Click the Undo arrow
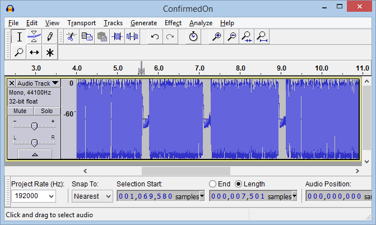The height and width of the screenshot is (225, 376). pyautogui.click(x=155, y=37)
